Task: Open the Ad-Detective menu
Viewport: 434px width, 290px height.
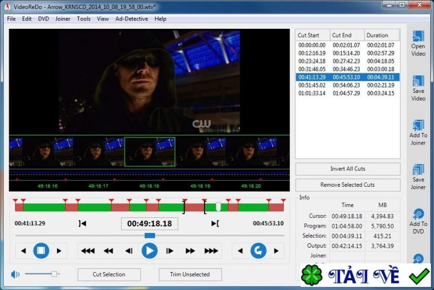Action: pos(132,19)
